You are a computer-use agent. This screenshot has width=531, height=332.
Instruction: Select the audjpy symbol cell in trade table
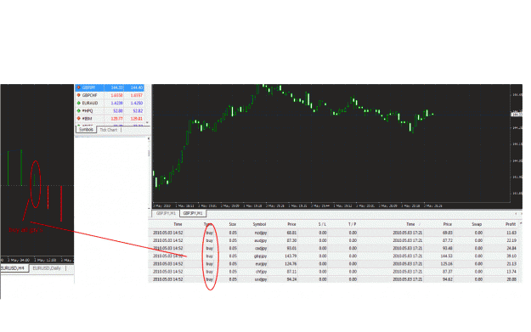tap(261, 240)
